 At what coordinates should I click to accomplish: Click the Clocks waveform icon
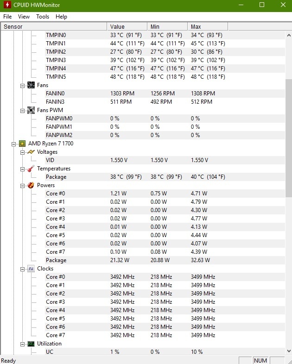click(x=31, y=269)
